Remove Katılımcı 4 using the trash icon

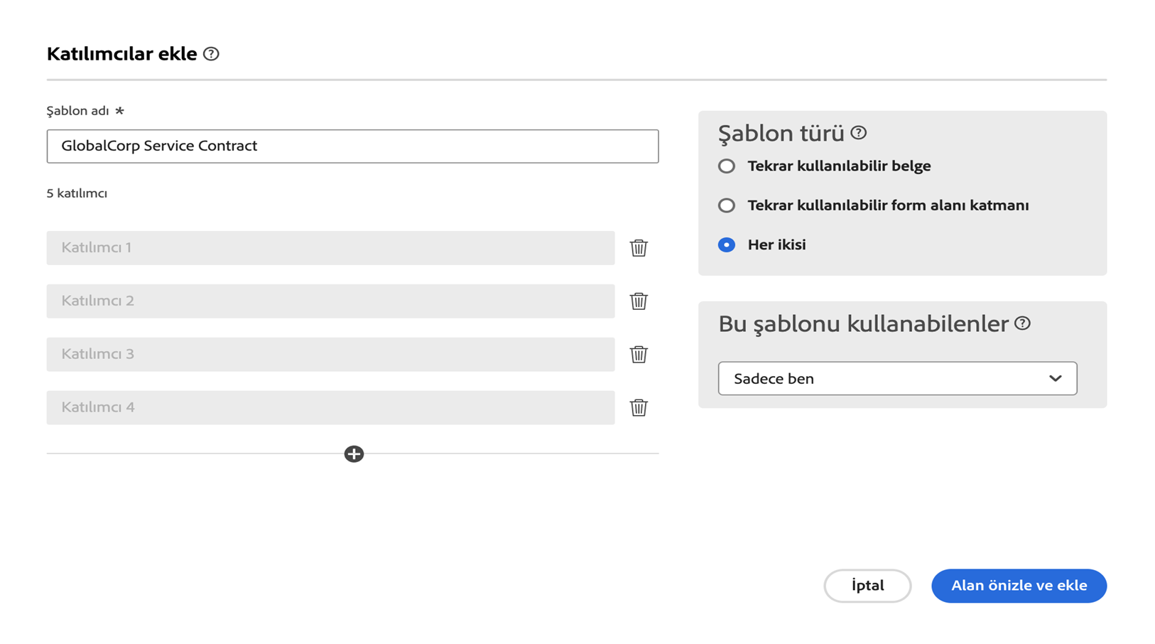point(639,407)
